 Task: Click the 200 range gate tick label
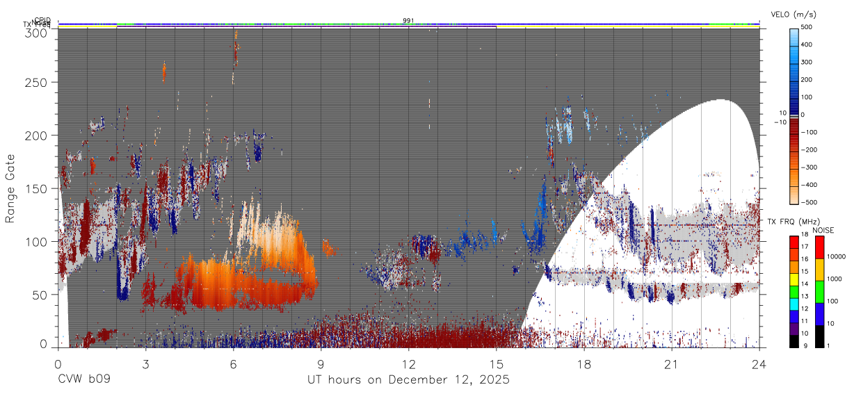[36, 136]
